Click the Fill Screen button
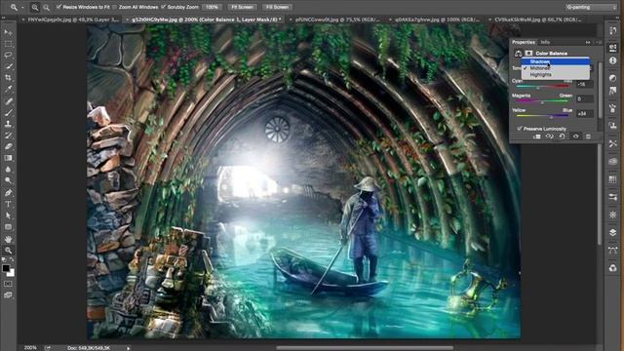Image resolution: width=624 pixels, height=351 pixels. click(x=277, y=7)
